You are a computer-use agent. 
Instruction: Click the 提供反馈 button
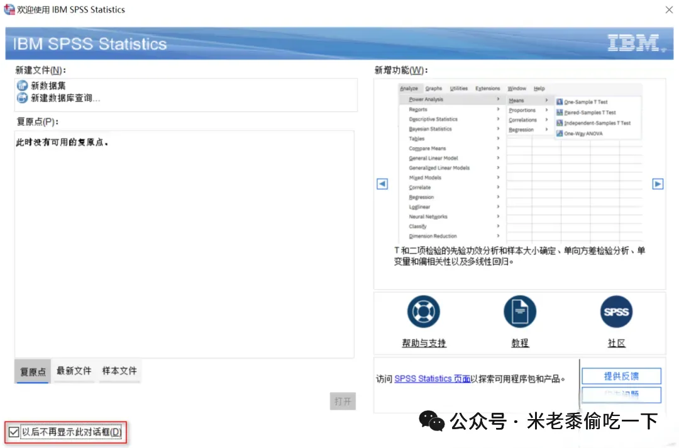[x=621, y=376]
